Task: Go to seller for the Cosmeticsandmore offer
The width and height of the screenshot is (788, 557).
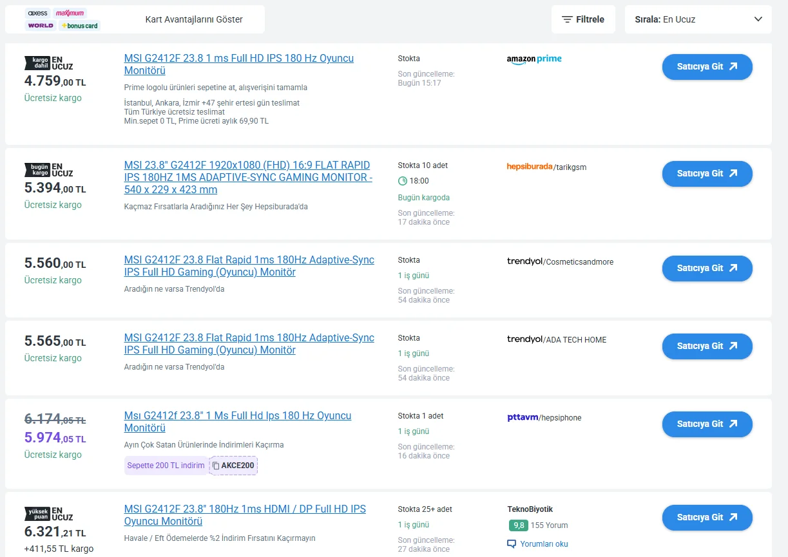Action: pos(707,268)
